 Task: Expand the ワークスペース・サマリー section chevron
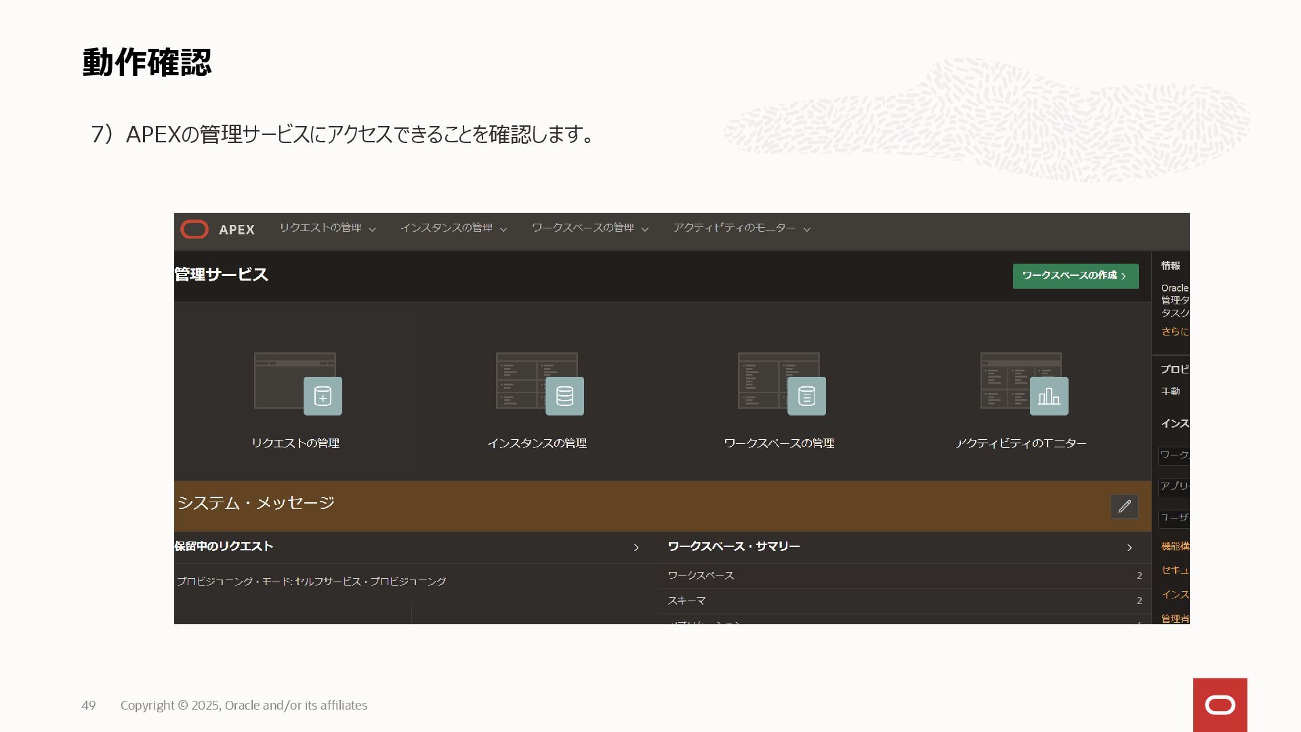click(x=1130, y=548)
